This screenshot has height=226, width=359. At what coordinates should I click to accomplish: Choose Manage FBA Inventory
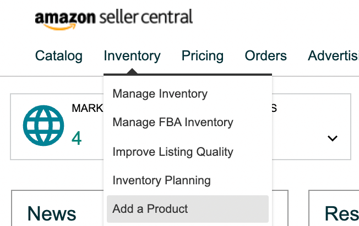tap(172, 122)
